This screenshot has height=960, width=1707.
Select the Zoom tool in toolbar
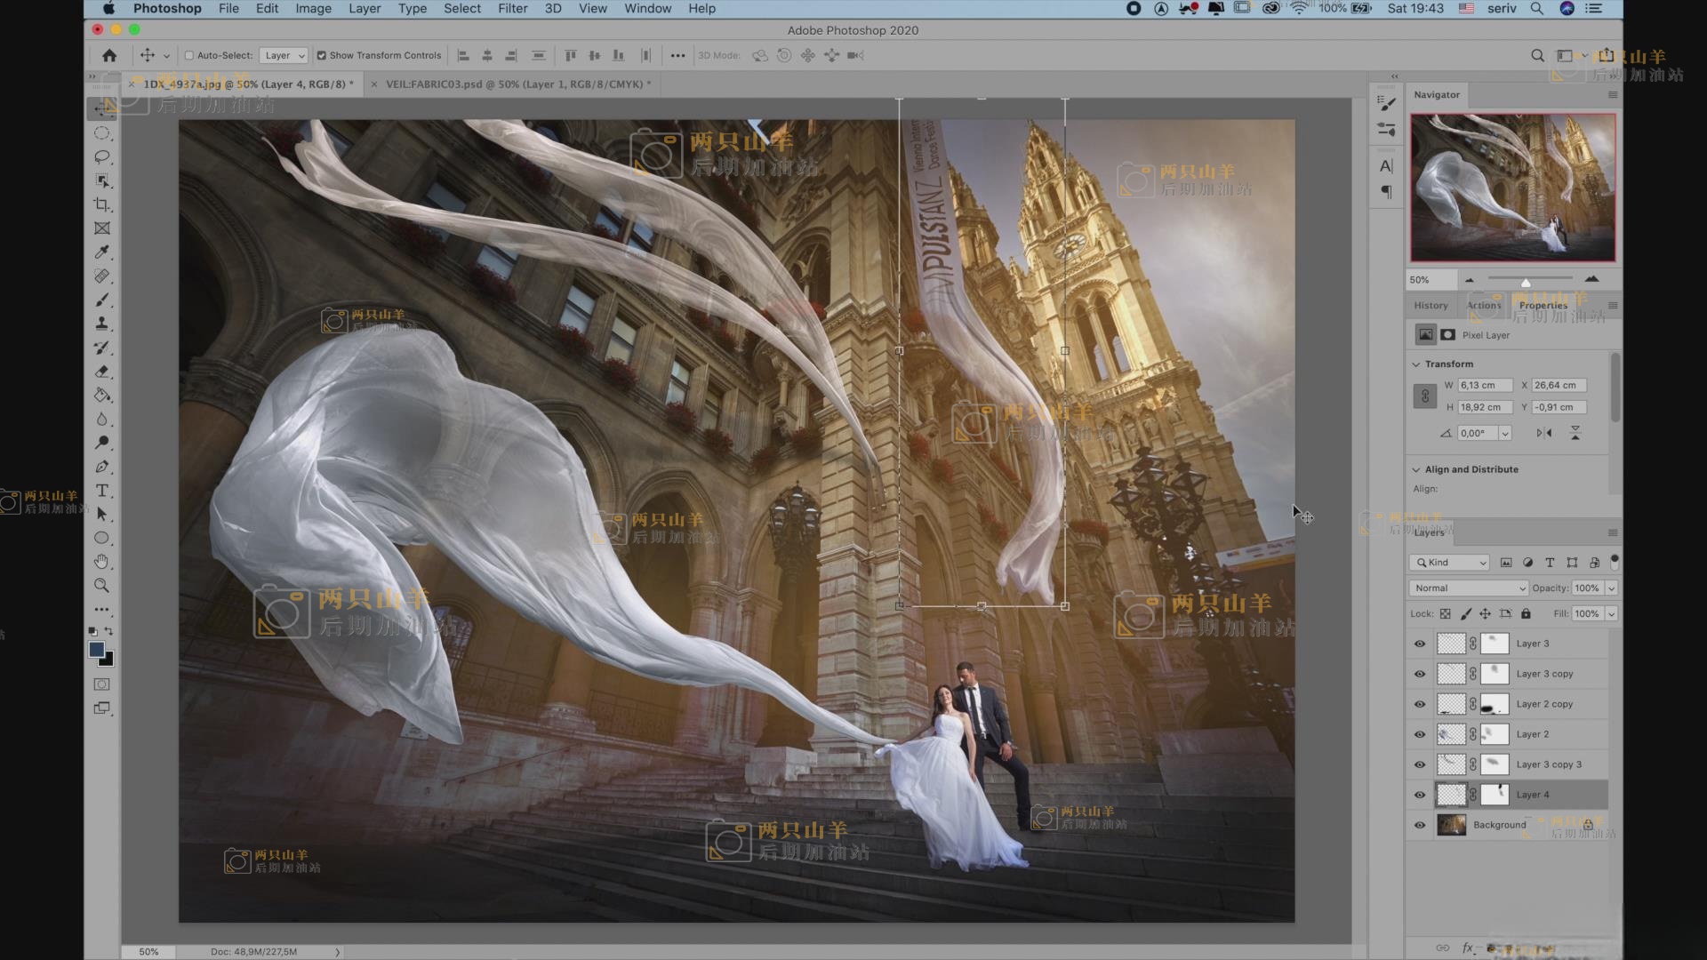[102, 586]
